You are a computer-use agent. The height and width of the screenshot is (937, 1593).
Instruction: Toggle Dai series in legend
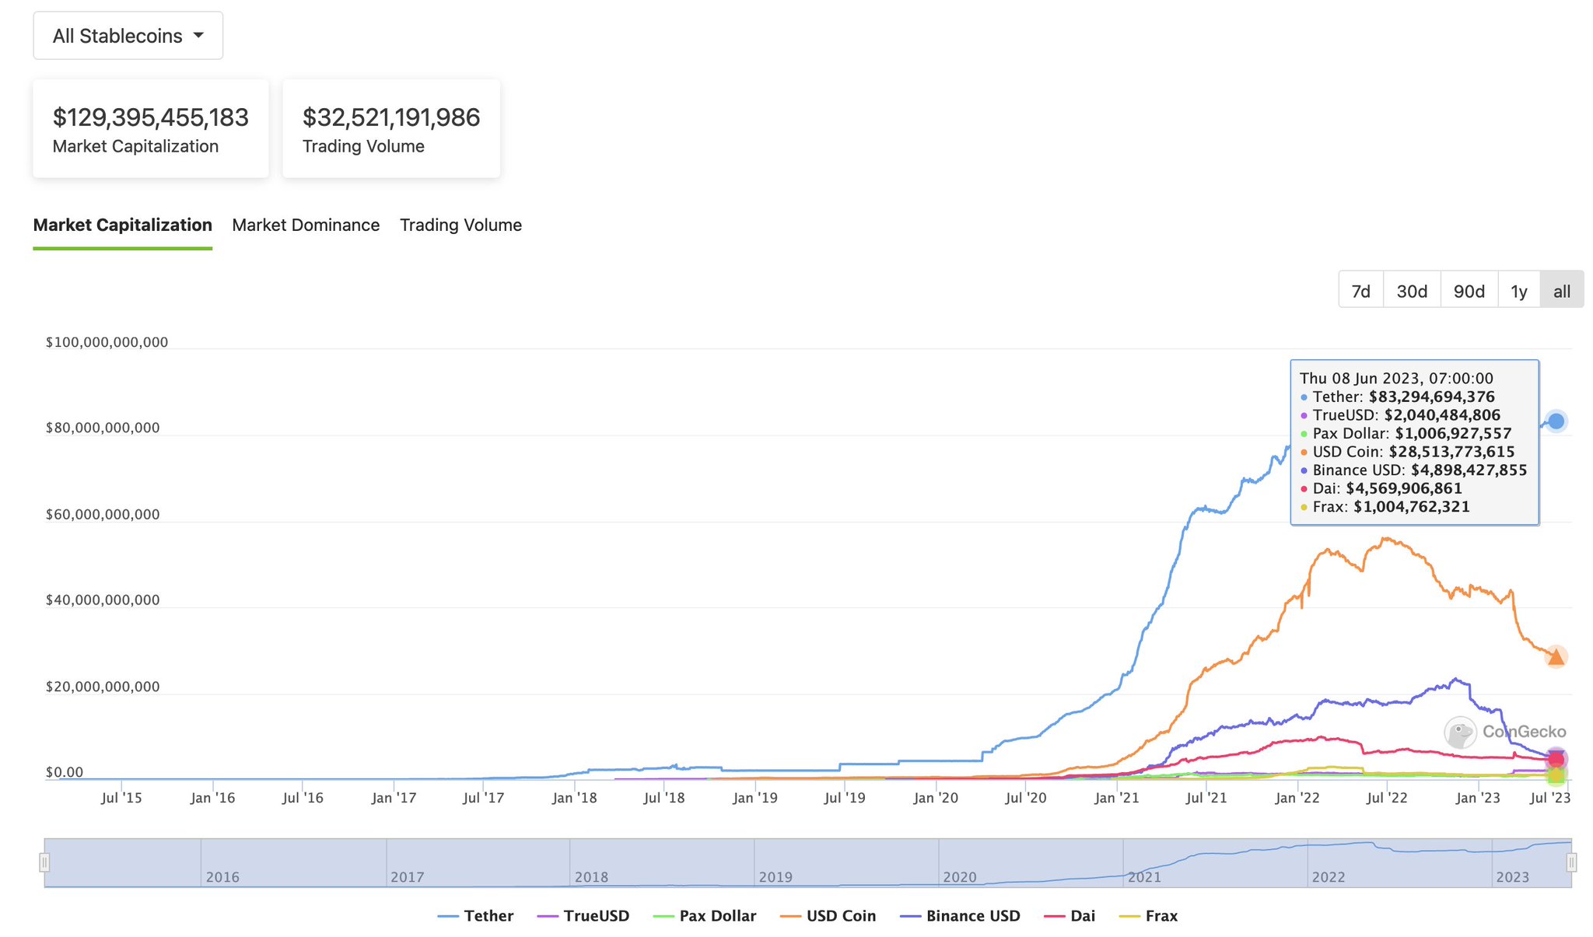(1070, 916)
